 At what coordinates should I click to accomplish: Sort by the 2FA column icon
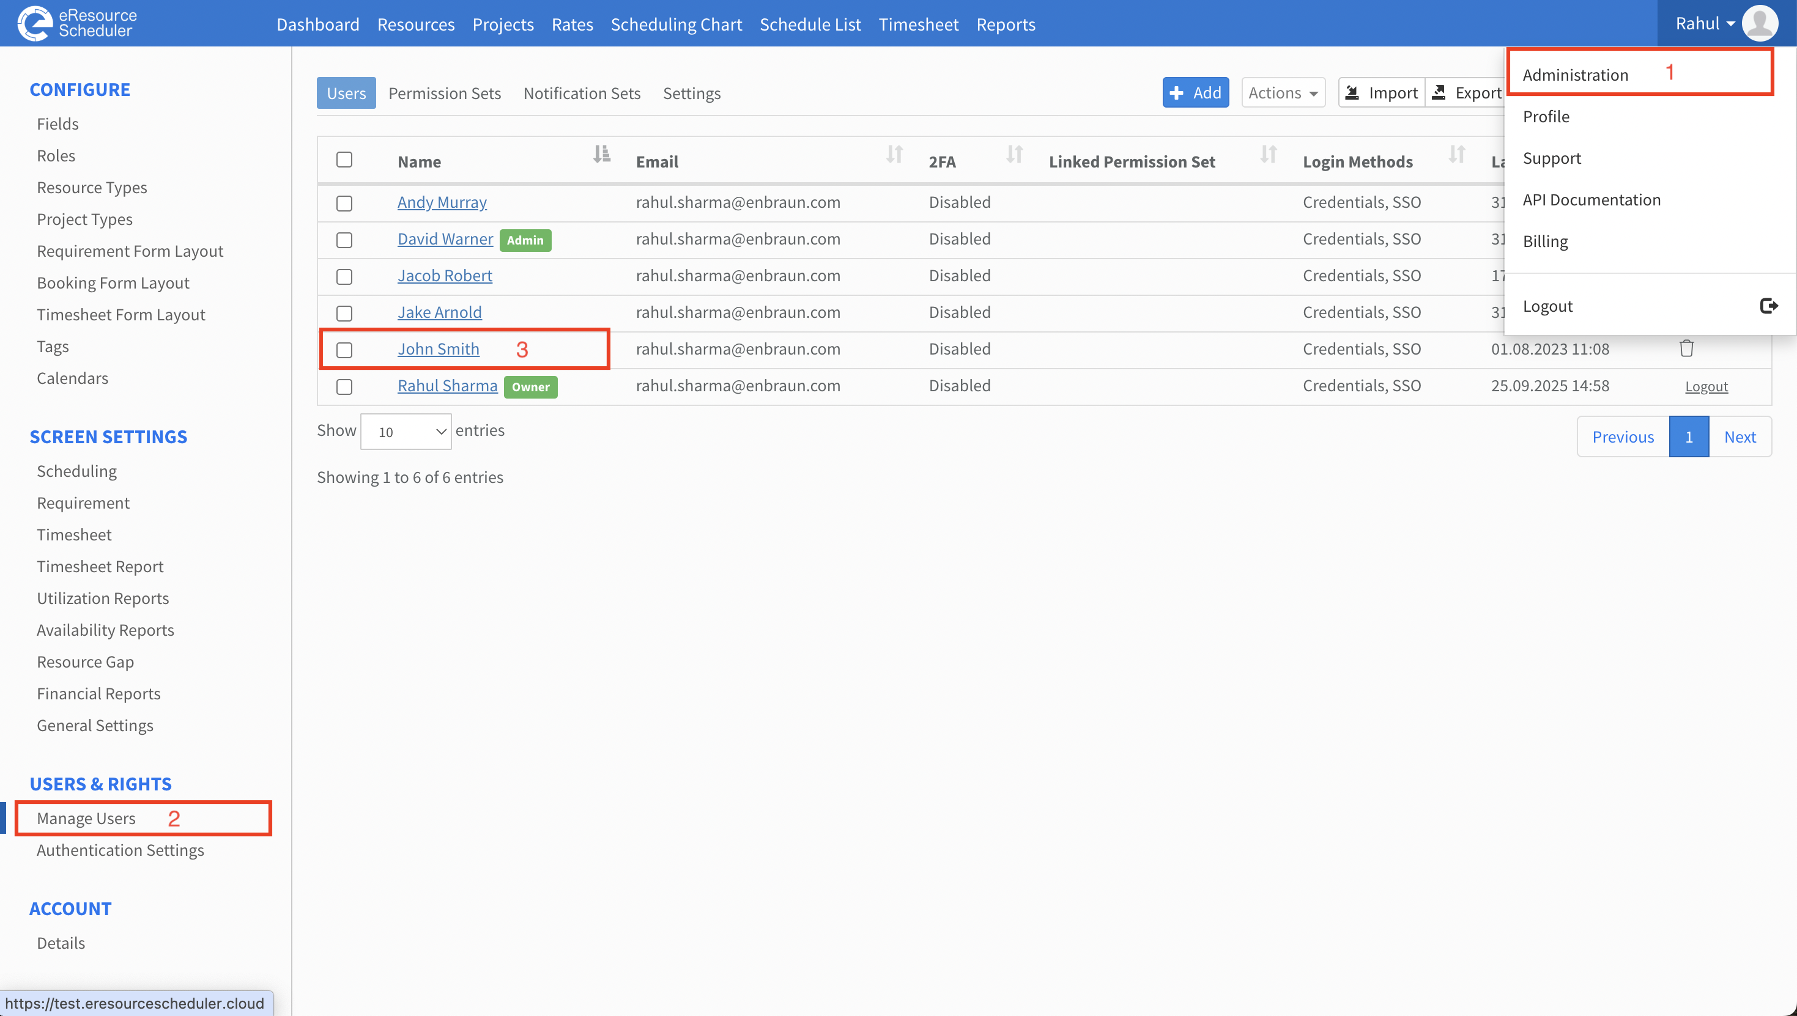tap(1014, 154)
